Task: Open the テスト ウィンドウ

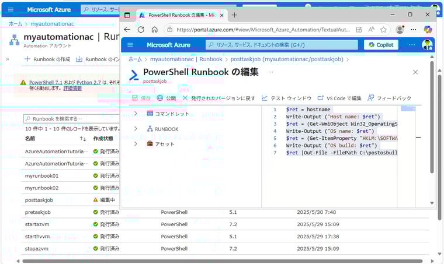Action: [x=286, y=98]
